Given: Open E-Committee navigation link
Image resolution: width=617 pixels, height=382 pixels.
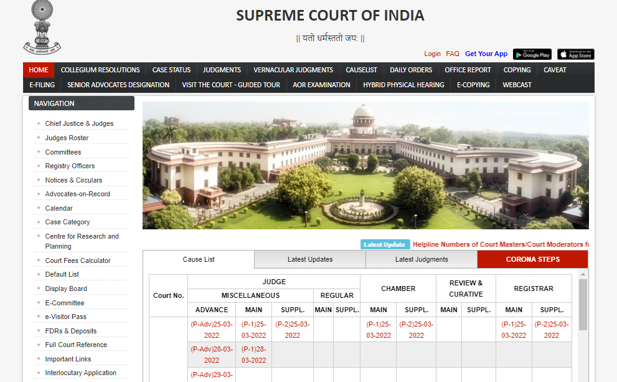Looking at the screenshot, I should (65, 303).
